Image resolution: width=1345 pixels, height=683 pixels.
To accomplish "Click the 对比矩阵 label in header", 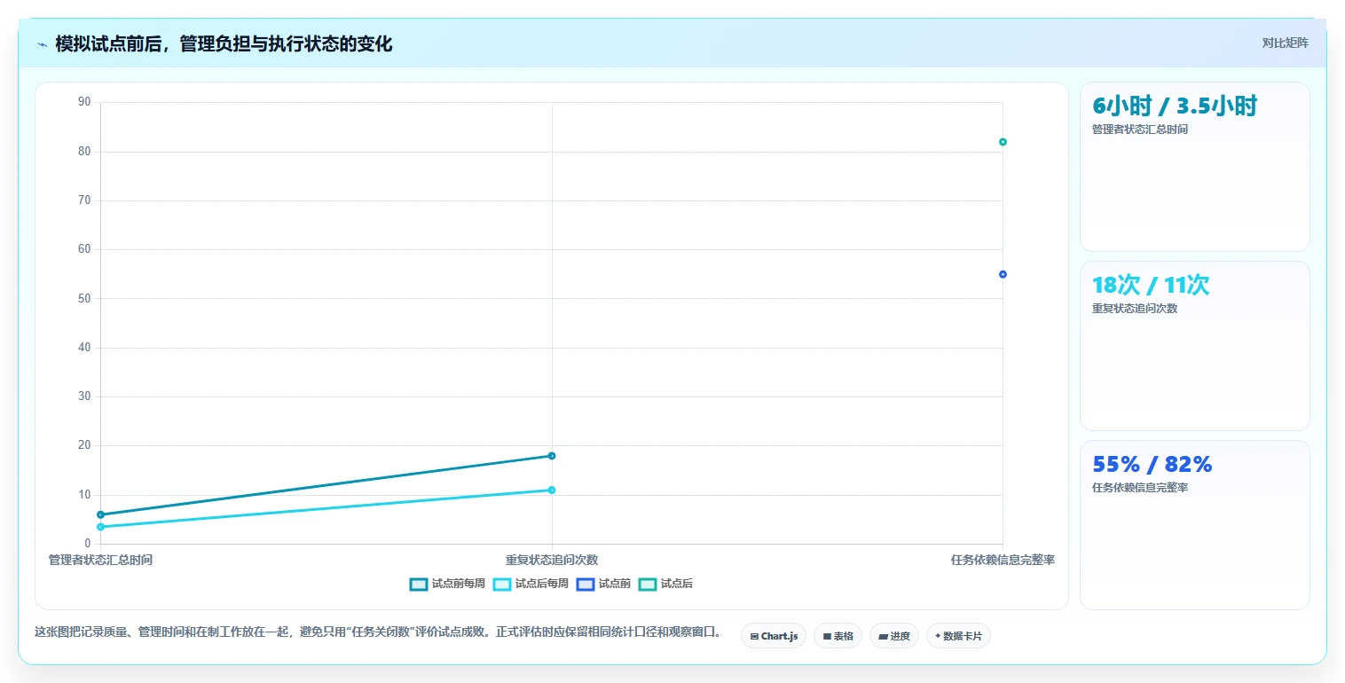I will [x=1285, y=43].
